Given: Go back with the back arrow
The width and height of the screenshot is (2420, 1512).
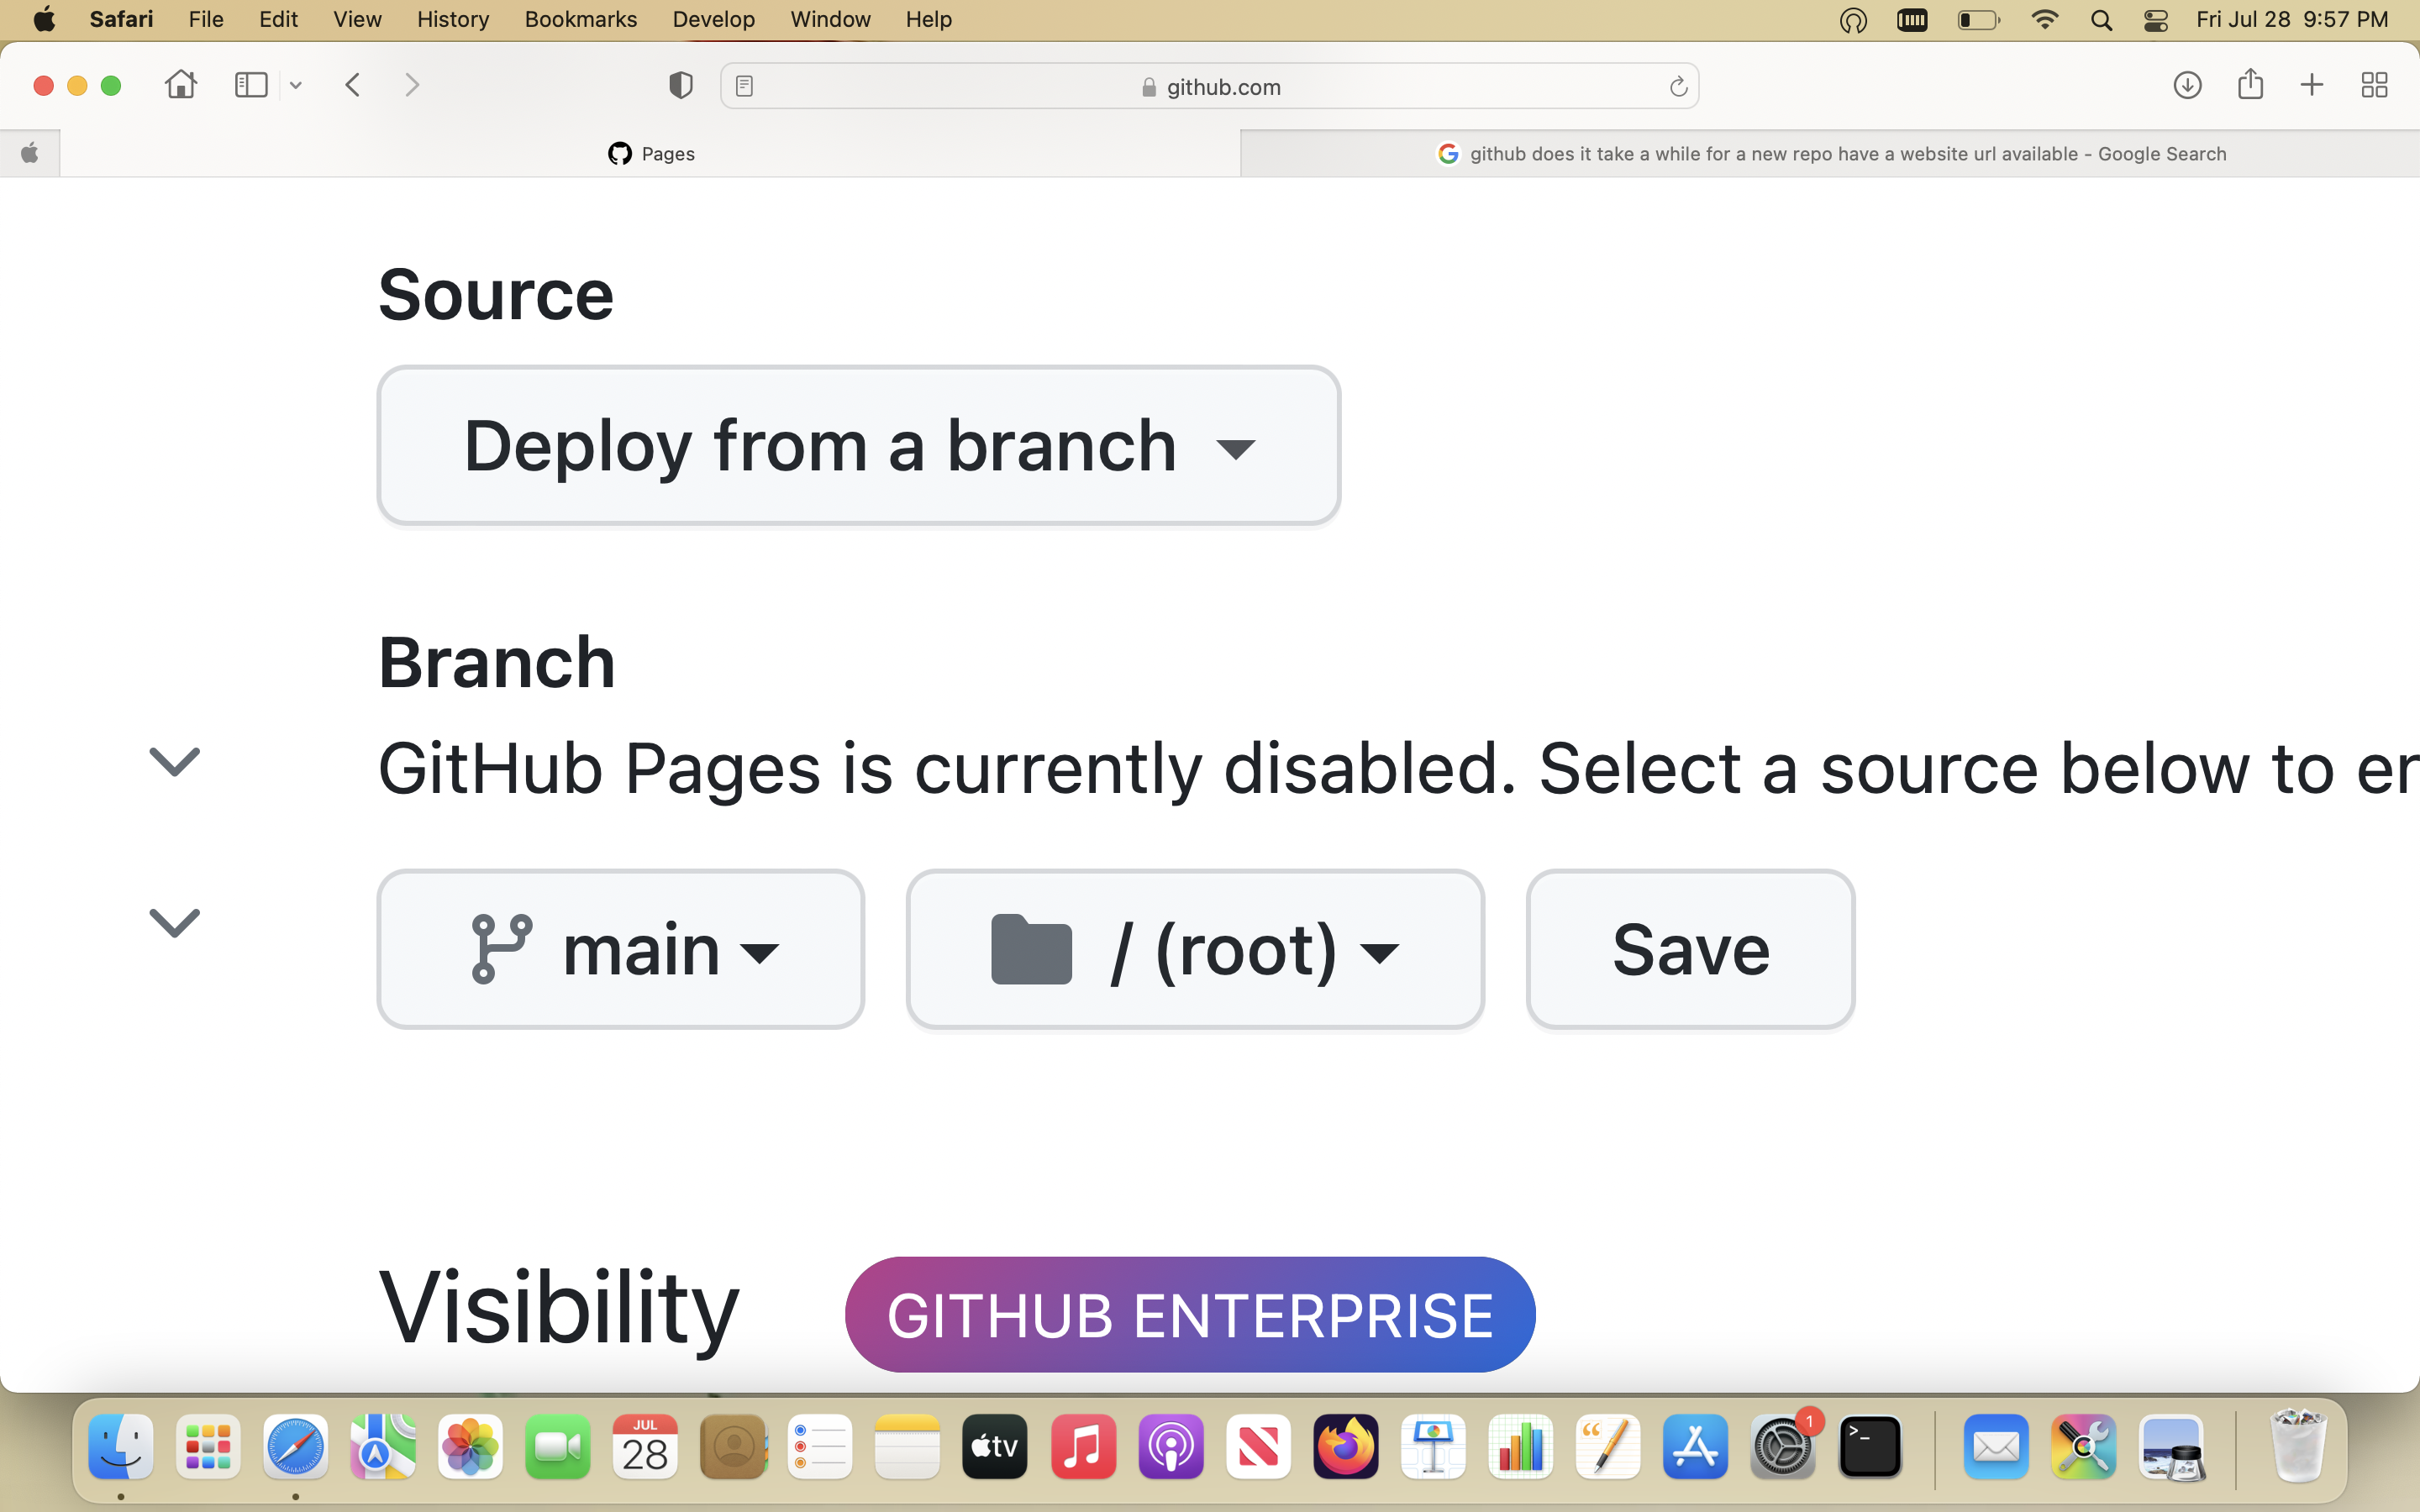Looking at the screenshot, I should (352, 86).
